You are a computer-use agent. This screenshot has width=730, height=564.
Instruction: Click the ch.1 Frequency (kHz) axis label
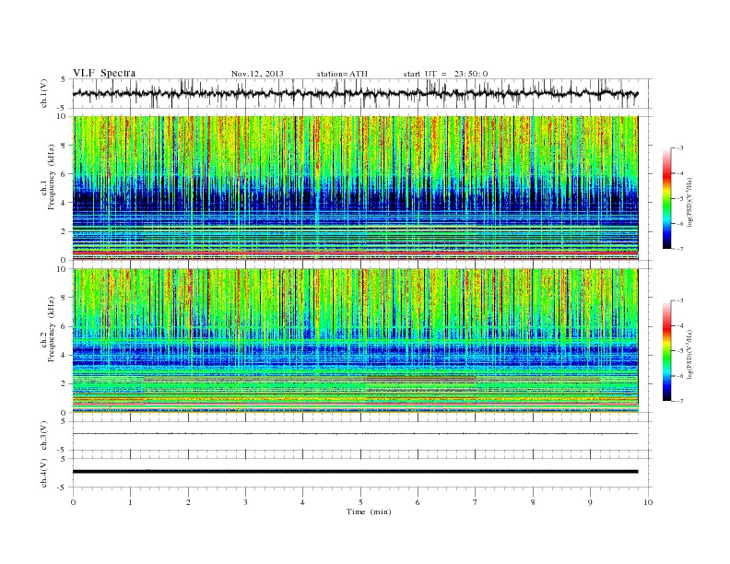[48, 177]
